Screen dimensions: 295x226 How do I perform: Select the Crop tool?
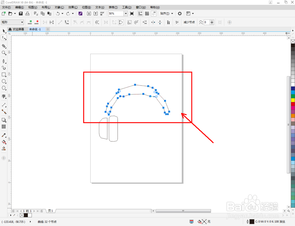[x=4, y=46]
